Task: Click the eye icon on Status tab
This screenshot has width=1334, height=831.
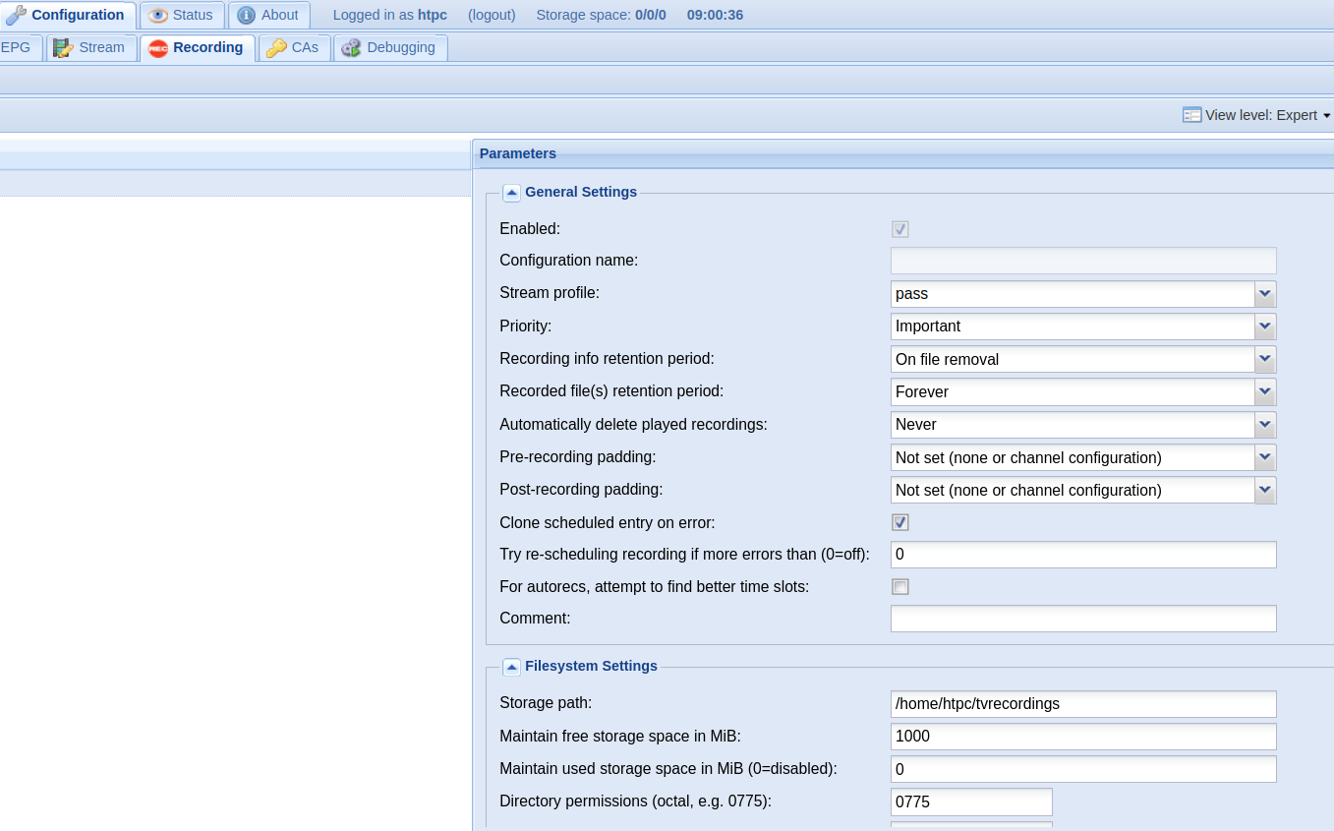Action: click(157, 15)
